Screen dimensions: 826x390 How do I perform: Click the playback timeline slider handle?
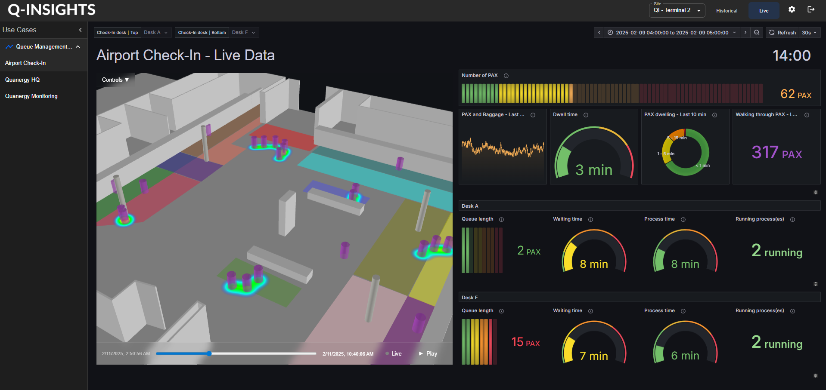209,353
